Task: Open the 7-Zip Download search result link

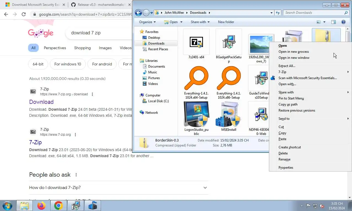Action: [41, 102]
